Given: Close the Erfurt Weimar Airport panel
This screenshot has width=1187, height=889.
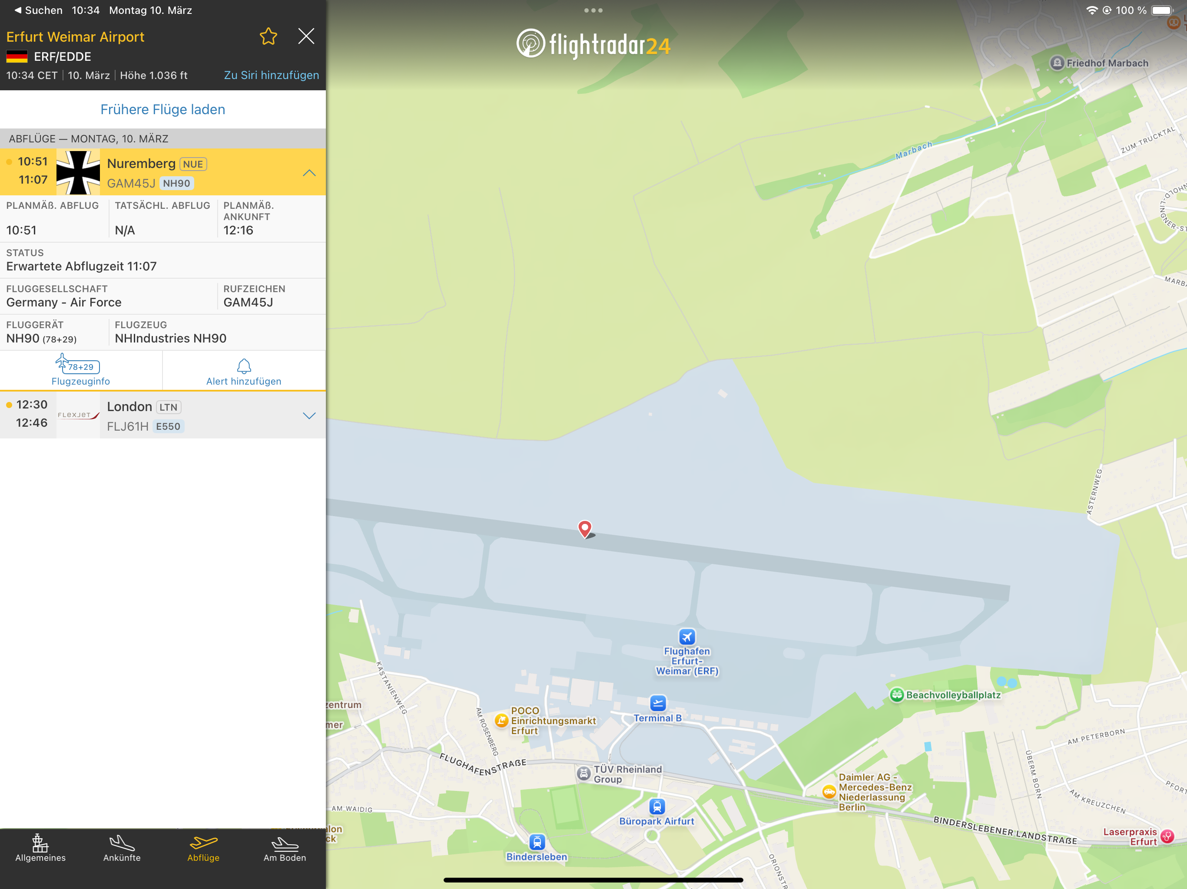Looking at the screenshot, I should pos(306,36).
